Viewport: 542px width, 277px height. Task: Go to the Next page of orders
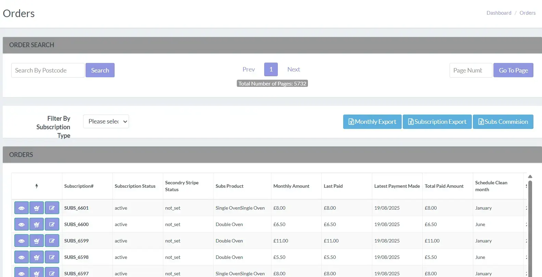click(293, 69)
